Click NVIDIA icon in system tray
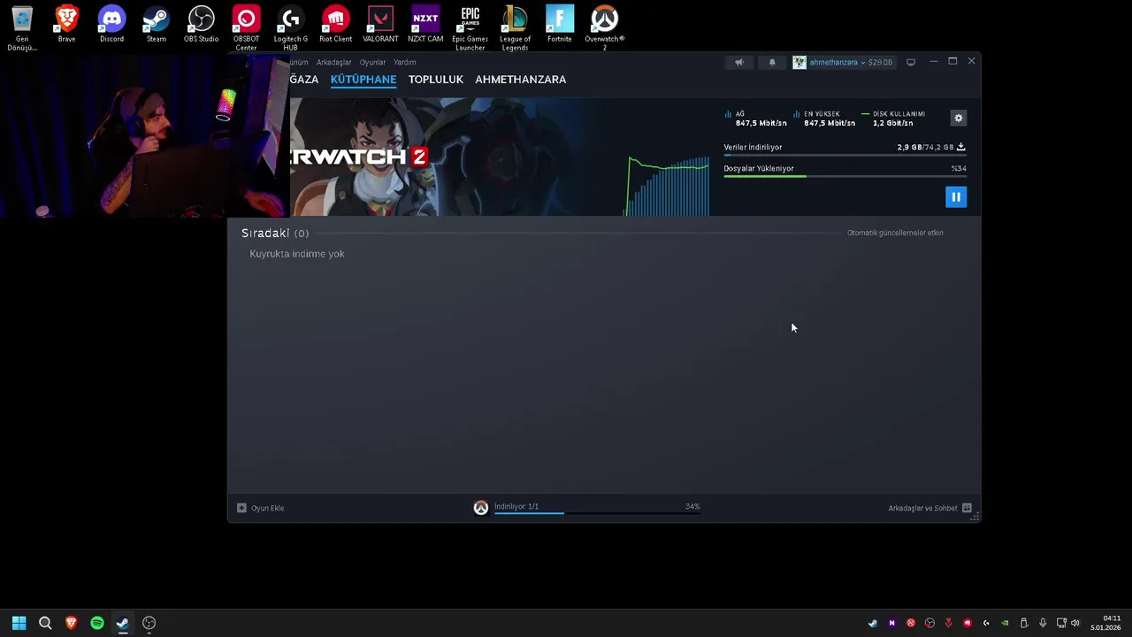 click(x=1005, y=623)
